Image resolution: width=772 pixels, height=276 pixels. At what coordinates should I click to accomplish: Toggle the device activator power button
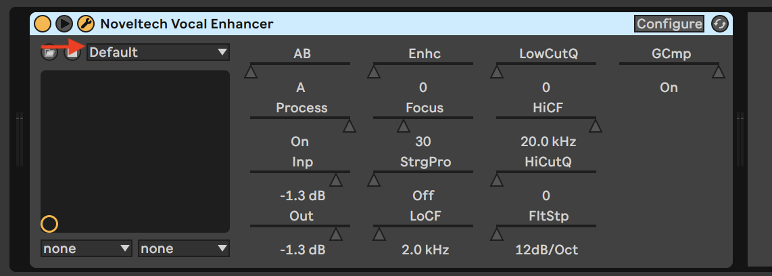(x=43, y=23)
